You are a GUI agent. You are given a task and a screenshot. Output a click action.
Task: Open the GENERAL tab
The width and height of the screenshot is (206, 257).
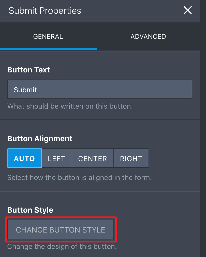pos(48,36)
